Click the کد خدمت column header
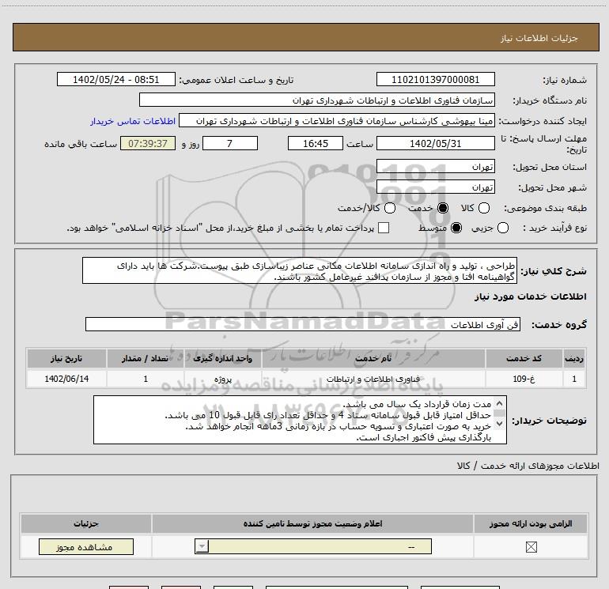The height and width of the screenshot is (589, 609). coord(524,358)
